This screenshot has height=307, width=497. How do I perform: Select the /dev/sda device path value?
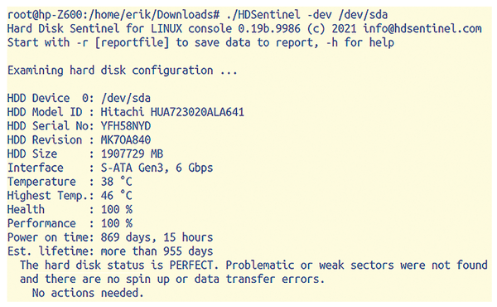126,98
